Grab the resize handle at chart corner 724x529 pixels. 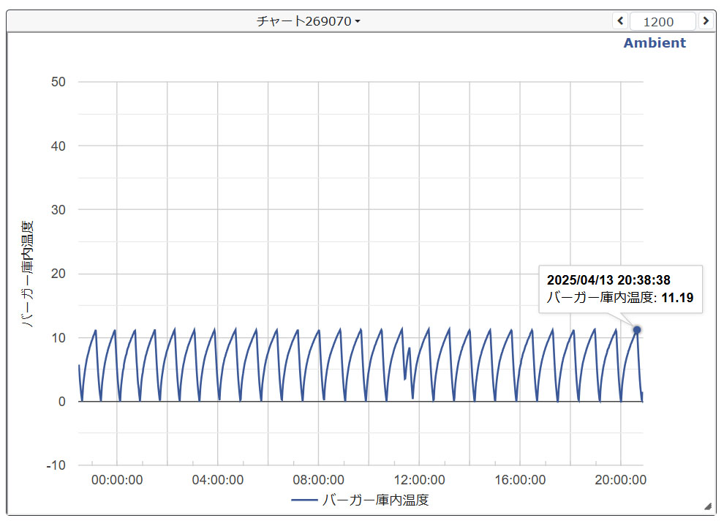coord(708,507)
